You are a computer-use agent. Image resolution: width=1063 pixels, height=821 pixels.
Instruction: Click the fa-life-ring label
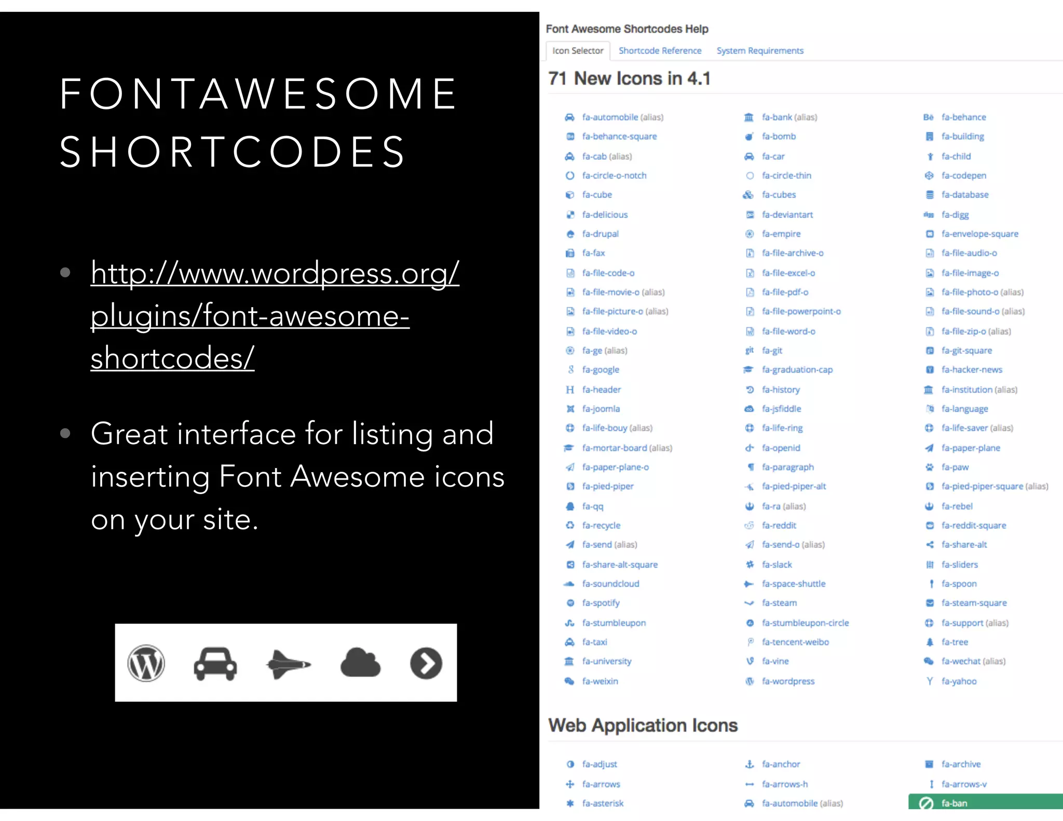click(x=782, y=428)
